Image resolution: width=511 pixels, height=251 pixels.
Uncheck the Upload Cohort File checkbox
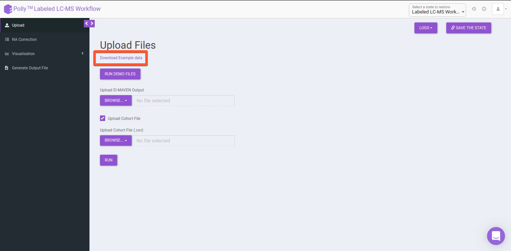coord(103,118)
